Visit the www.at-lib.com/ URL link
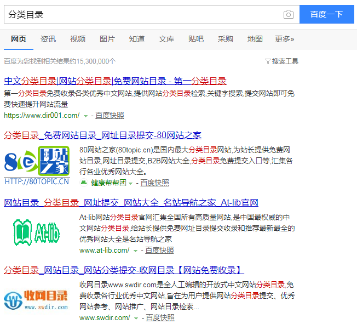Viewport: 357px width, 324px height. point(104,251)
